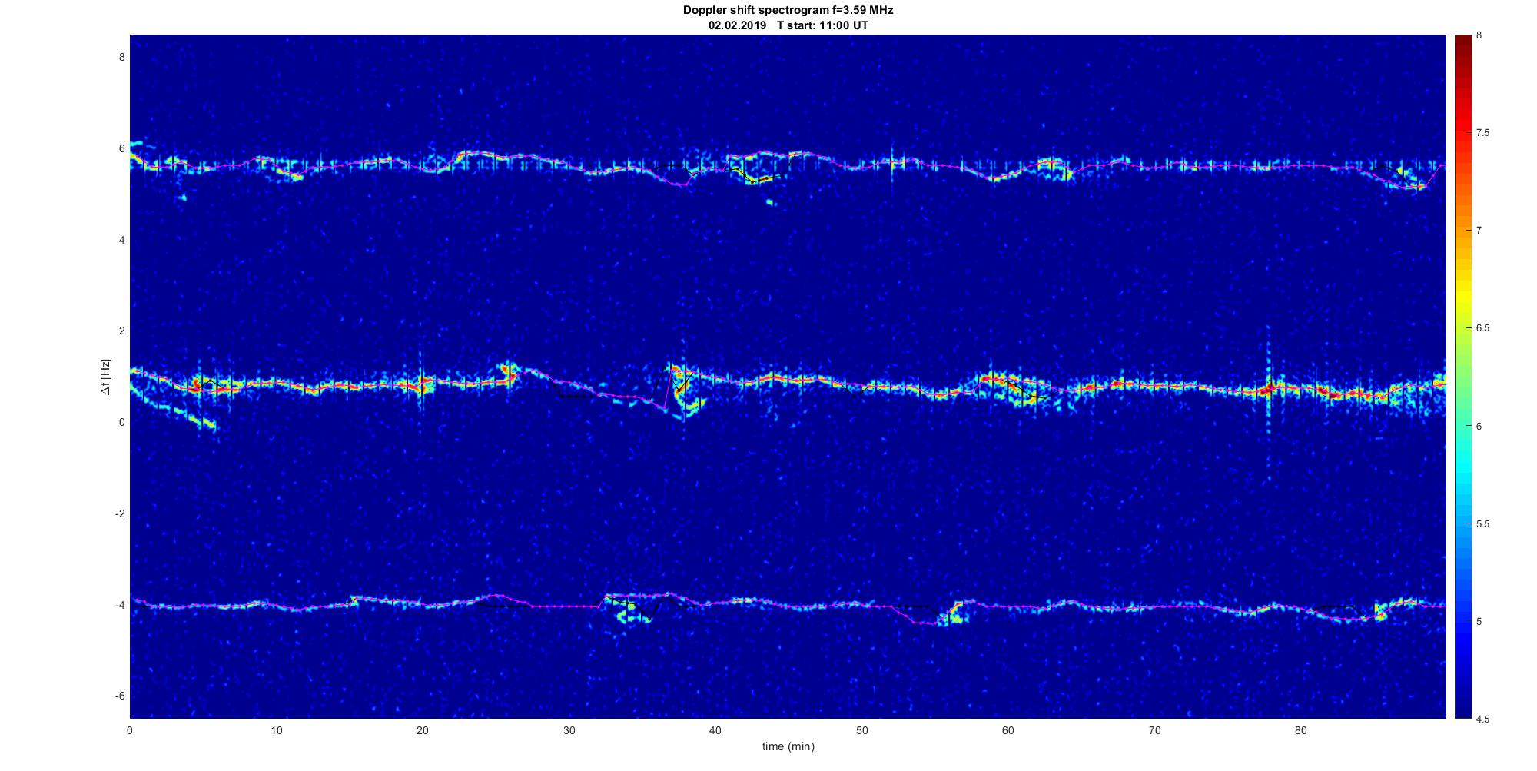The height and width of the screenshot is (771, 1537).
Task: Click the -6 tick label on Δf axis
Action: [x=120, y=696]
